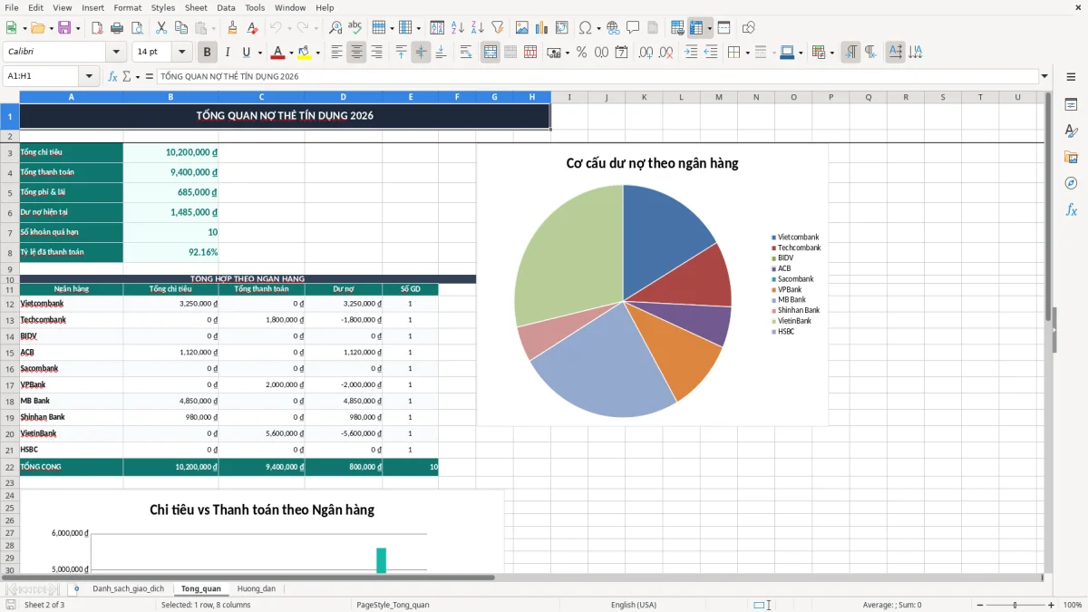Open the Function Wizard fx icon
The height and width of the screenshot is (612, 1088).
[x=113, y=76]
